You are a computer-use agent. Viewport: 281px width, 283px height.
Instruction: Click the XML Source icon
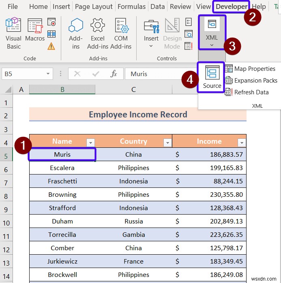tap(212, 77)
